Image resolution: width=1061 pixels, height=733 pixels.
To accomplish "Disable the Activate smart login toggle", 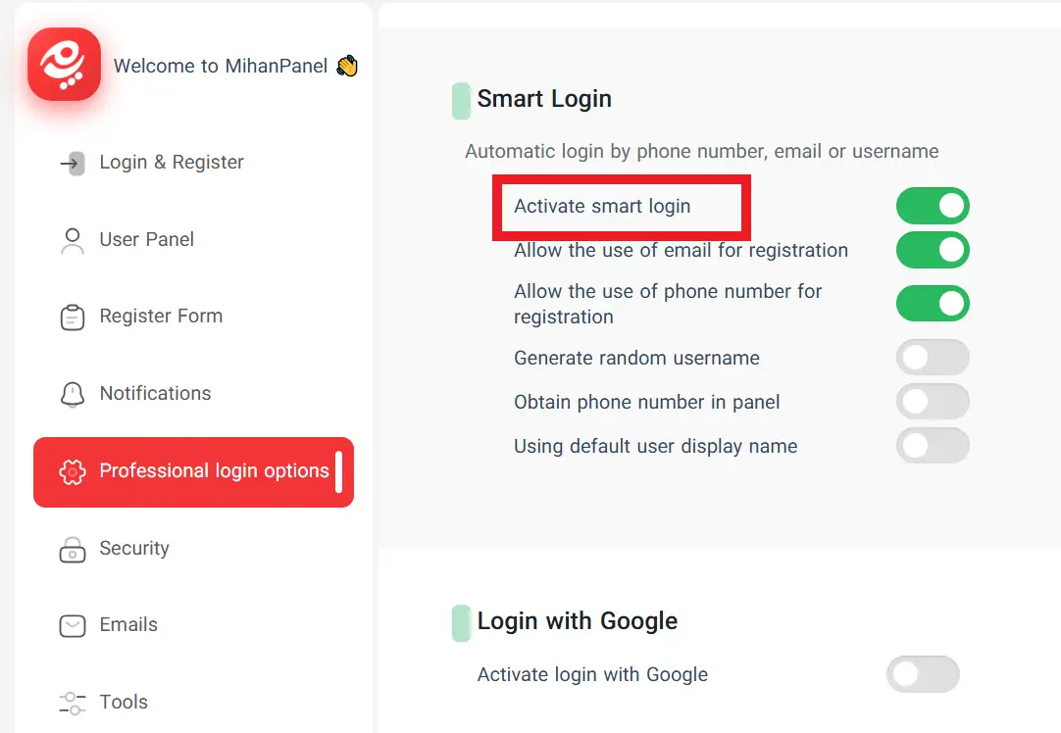I will pos(933,206).
